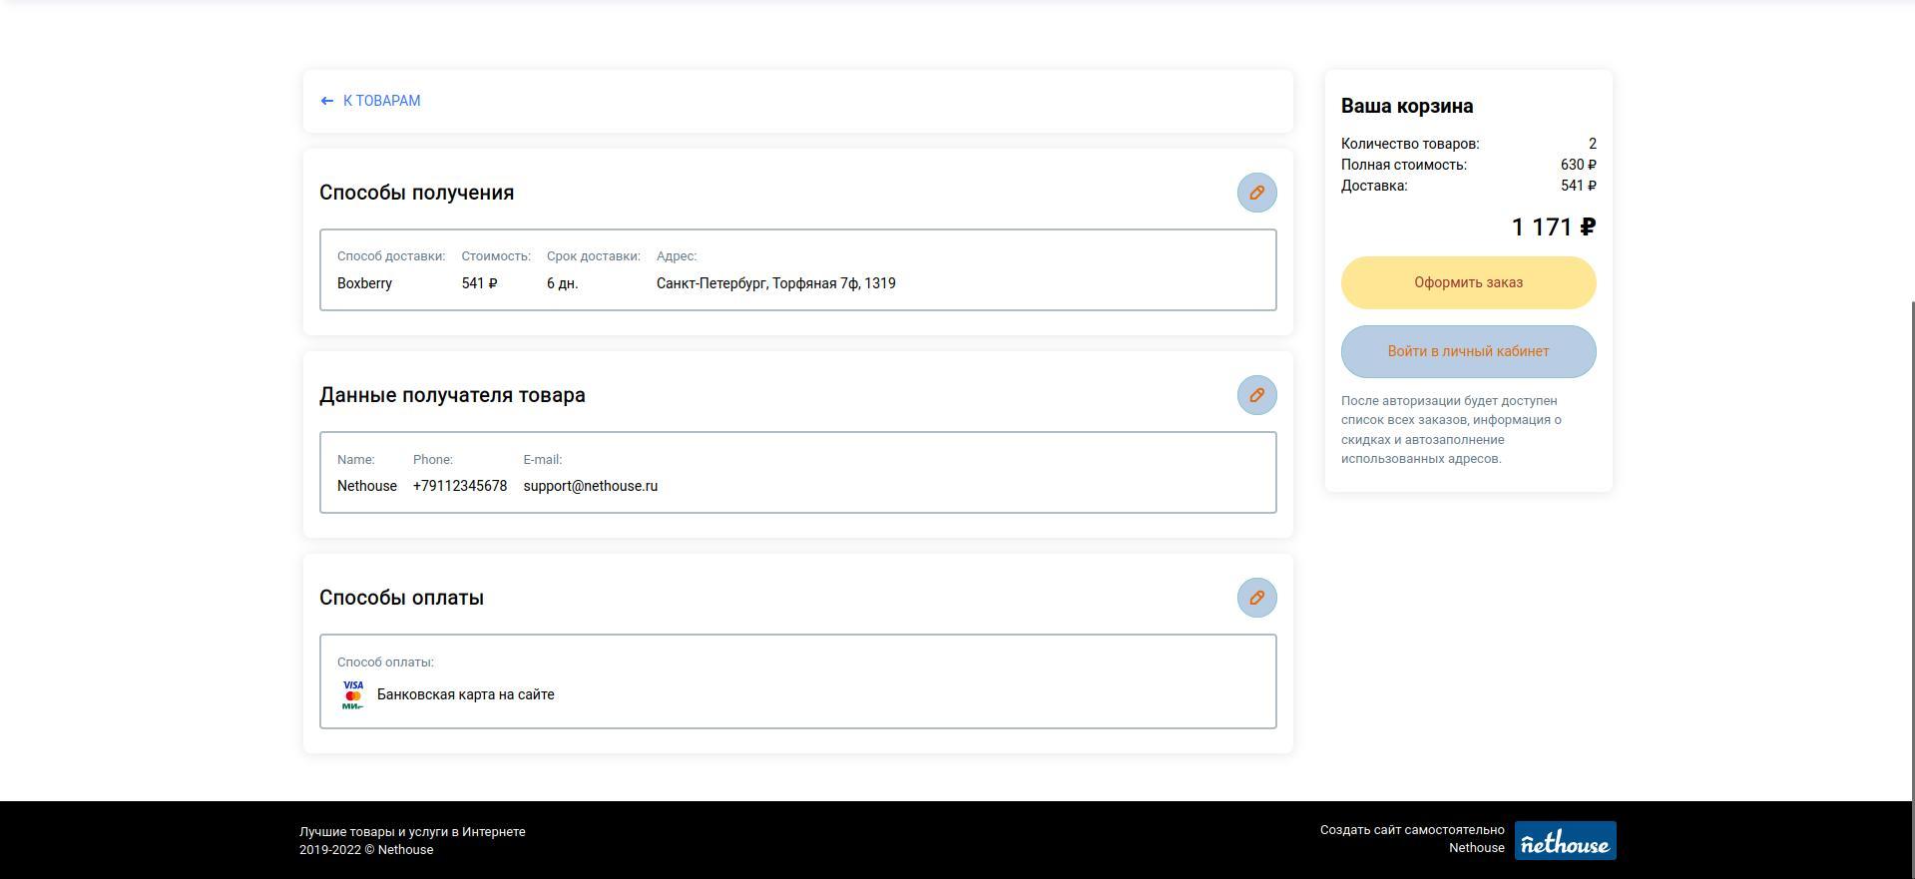This screenshot has height=879, width=1915.
Task: Edit the Способы получения section via pencil icon
Action: pyautogui.click(x=1256, y=193)
